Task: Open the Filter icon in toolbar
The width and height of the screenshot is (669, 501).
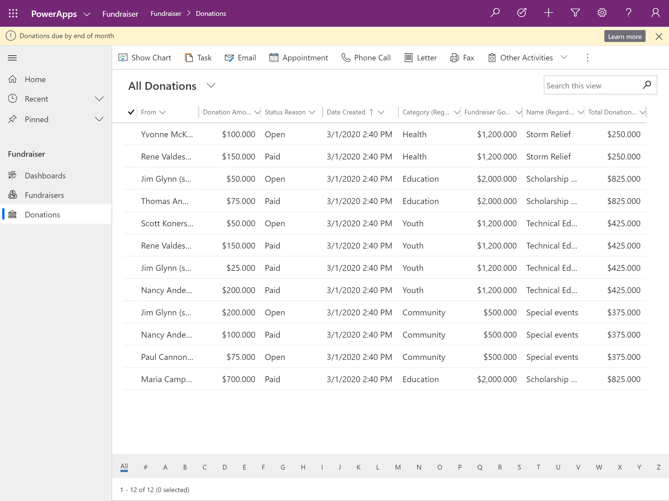Action: [576, 13]
